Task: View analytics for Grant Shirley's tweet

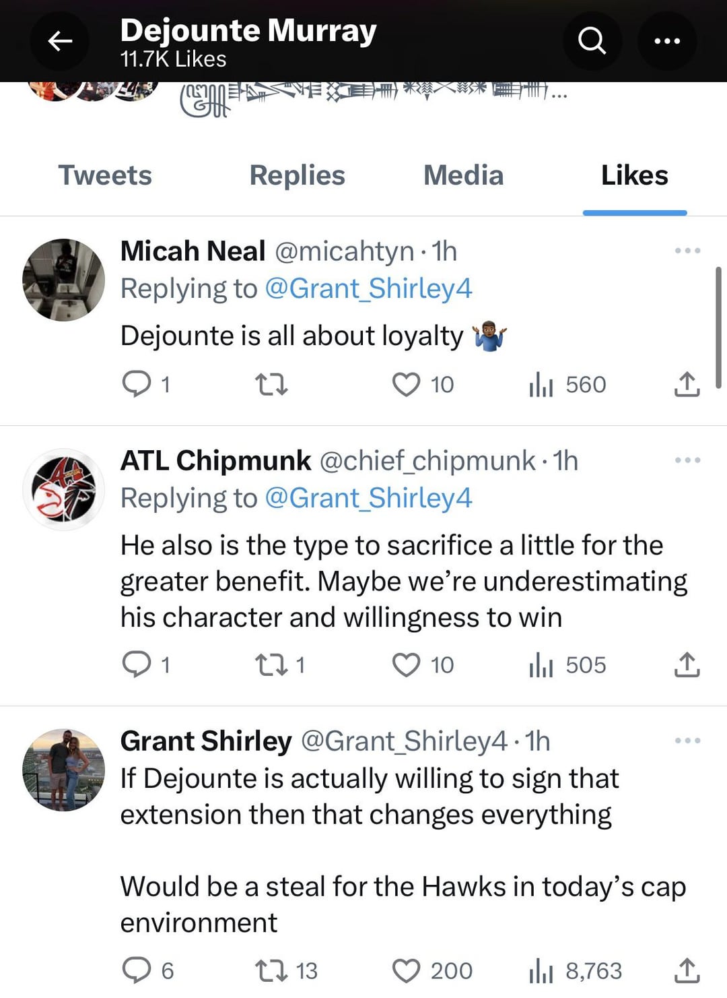Action: tap(541, 971)
